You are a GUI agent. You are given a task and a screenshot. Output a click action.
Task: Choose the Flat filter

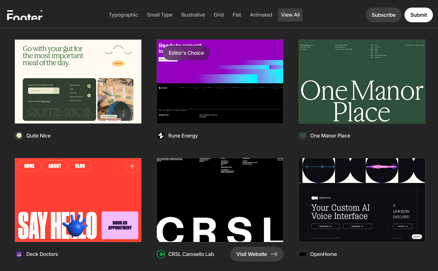click(x=237, y=15)
